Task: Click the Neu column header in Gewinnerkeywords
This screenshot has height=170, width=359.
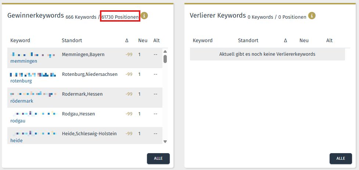Action: pyautogui.click(x=143, y=41)
